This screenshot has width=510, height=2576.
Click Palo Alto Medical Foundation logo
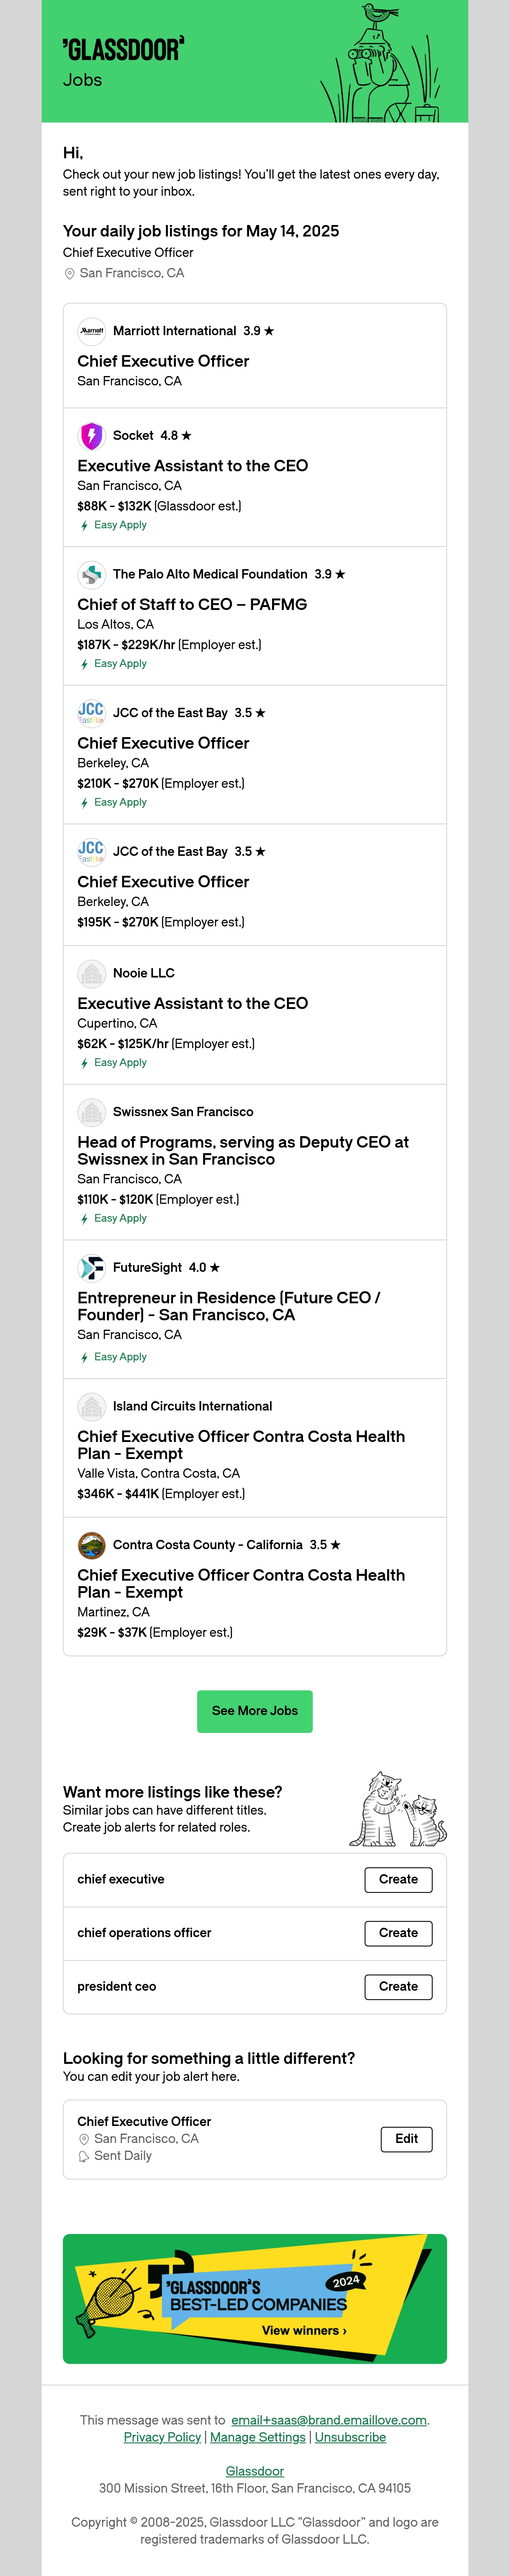(x=91, y=574)
